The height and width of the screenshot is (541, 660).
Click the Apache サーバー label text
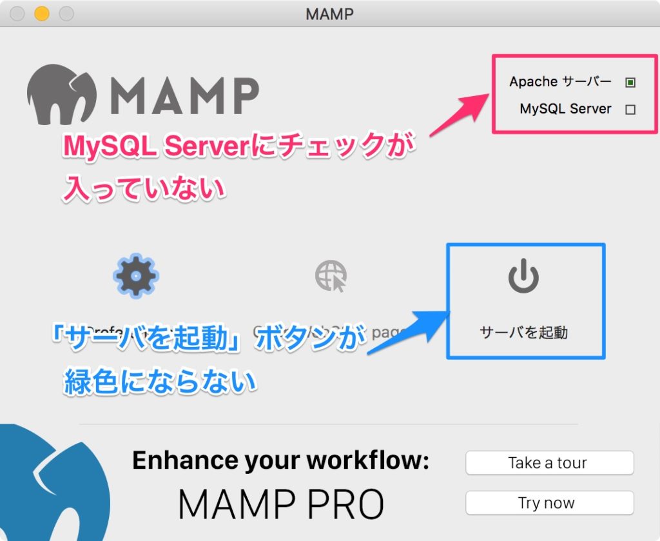point(560,81)
